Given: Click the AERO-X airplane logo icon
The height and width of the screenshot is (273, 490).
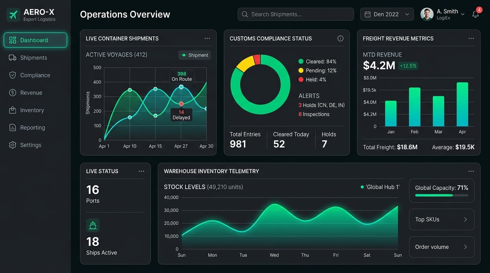Looking at the screenshot, I should pyautogui.click(x=13, y=15).
